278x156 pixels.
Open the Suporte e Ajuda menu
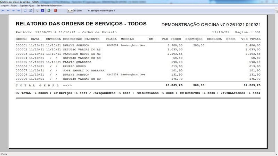[27, 6]
